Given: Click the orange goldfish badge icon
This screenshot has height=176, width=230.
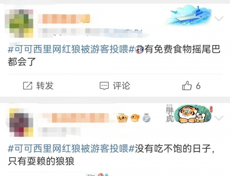Looking at the screenshot, I should tap(135, 118).
